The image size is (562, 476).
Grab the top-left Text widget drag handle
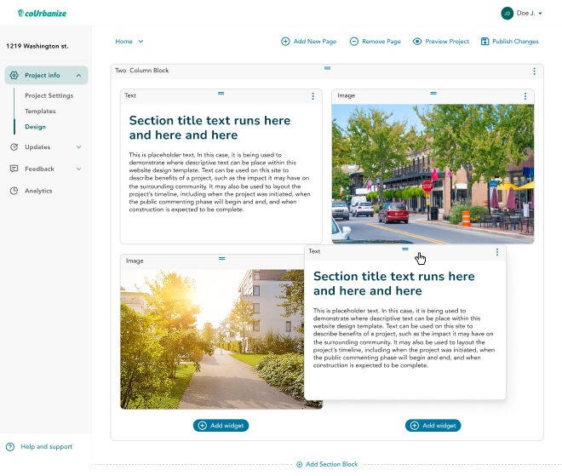click(x=221, y=93)
